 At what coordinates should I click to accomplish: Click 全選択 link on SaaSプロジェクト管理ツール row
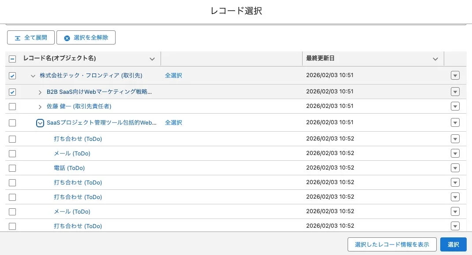point(173,122)
